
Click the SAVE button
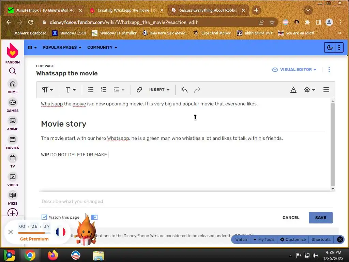320,218
